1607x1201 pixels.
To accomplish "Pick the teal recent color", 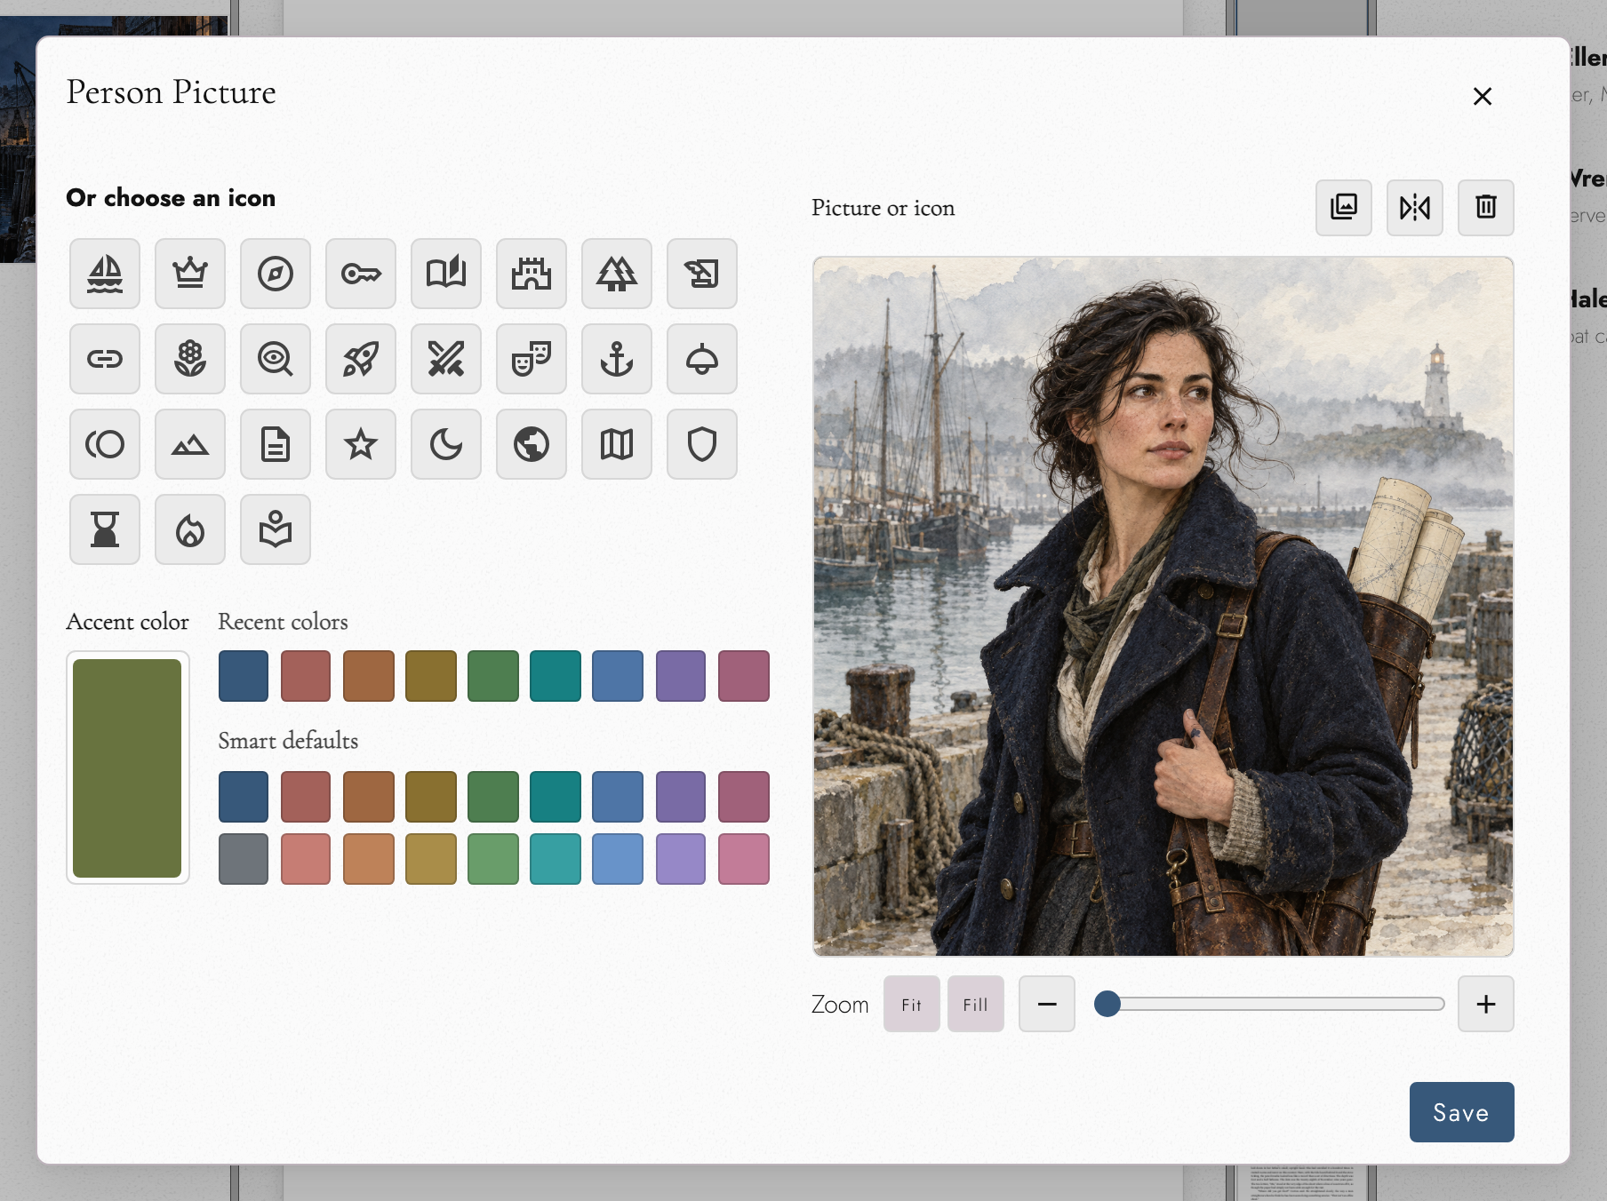I will [x=556, y=676].
